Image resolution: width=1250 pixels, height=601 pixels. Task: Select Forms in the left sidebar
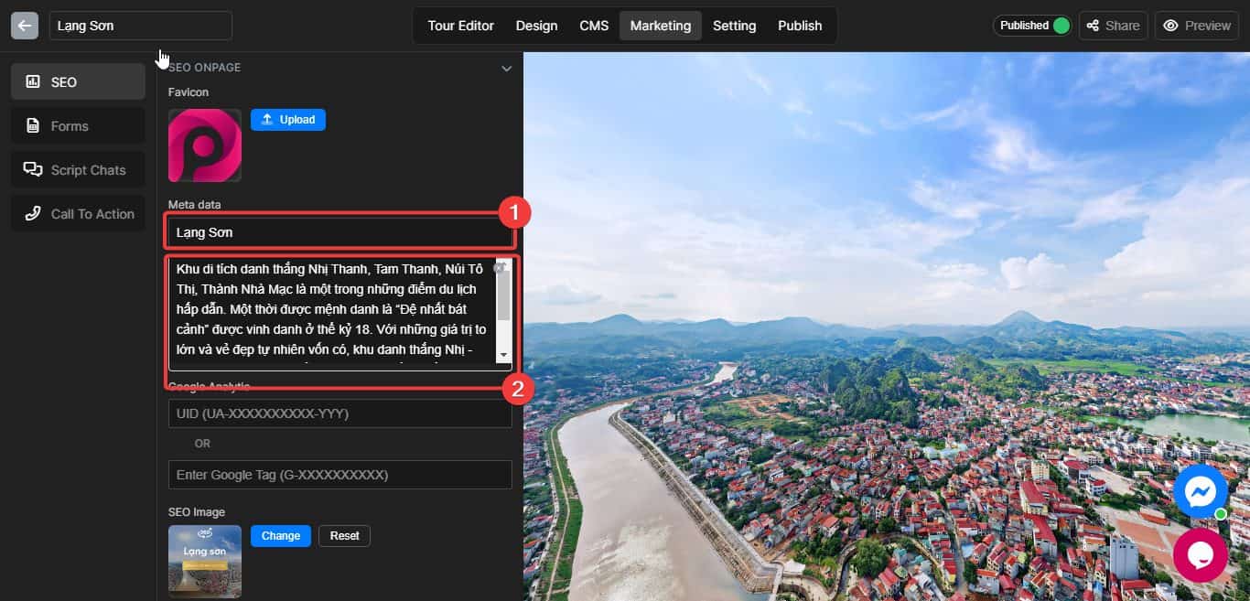pos(77,125)
